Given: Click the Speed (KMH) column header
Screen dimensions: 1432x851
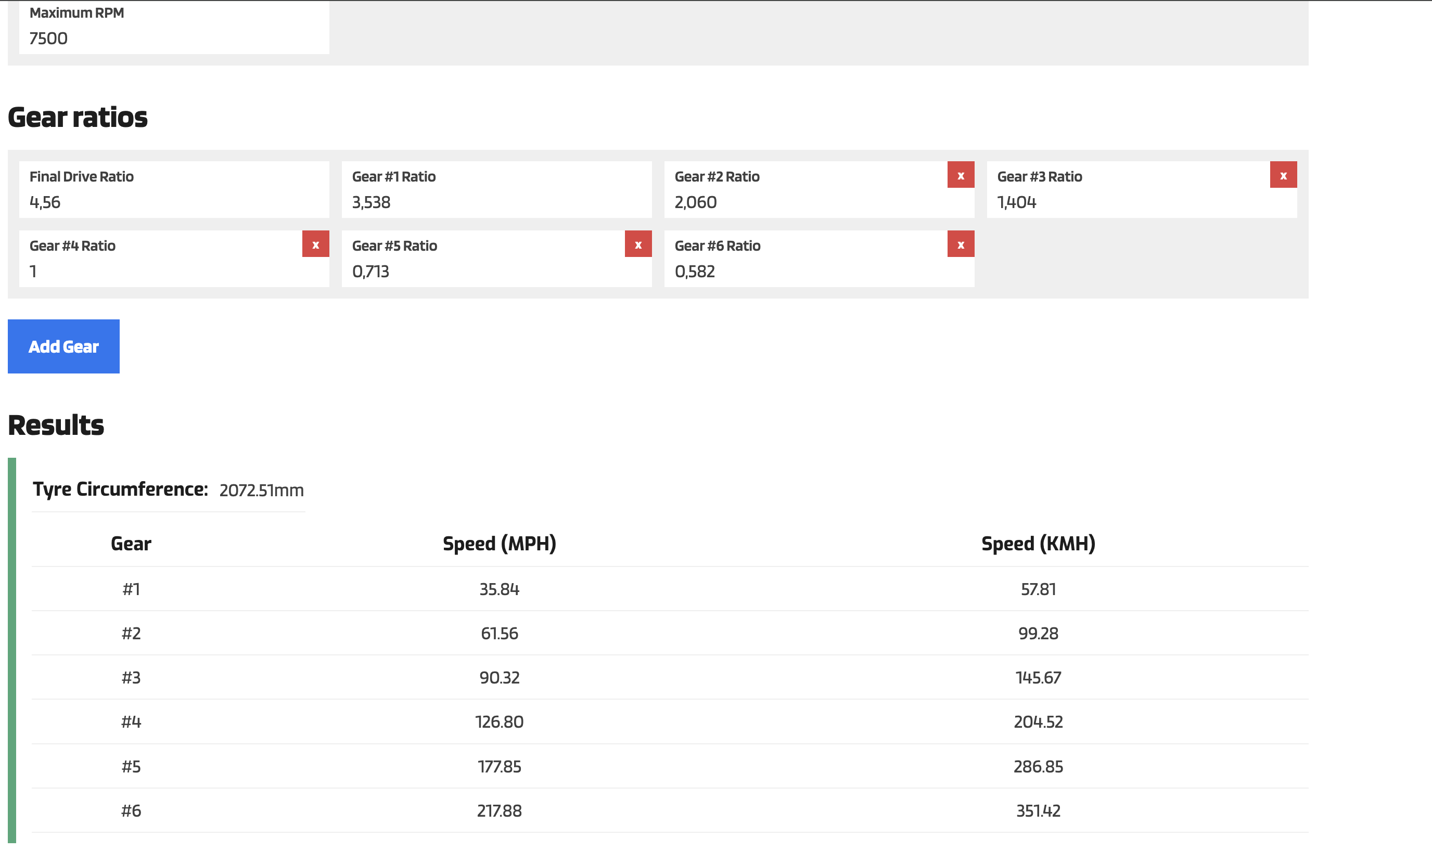Looking at the screenshot, I should (x=1038, y=543).
